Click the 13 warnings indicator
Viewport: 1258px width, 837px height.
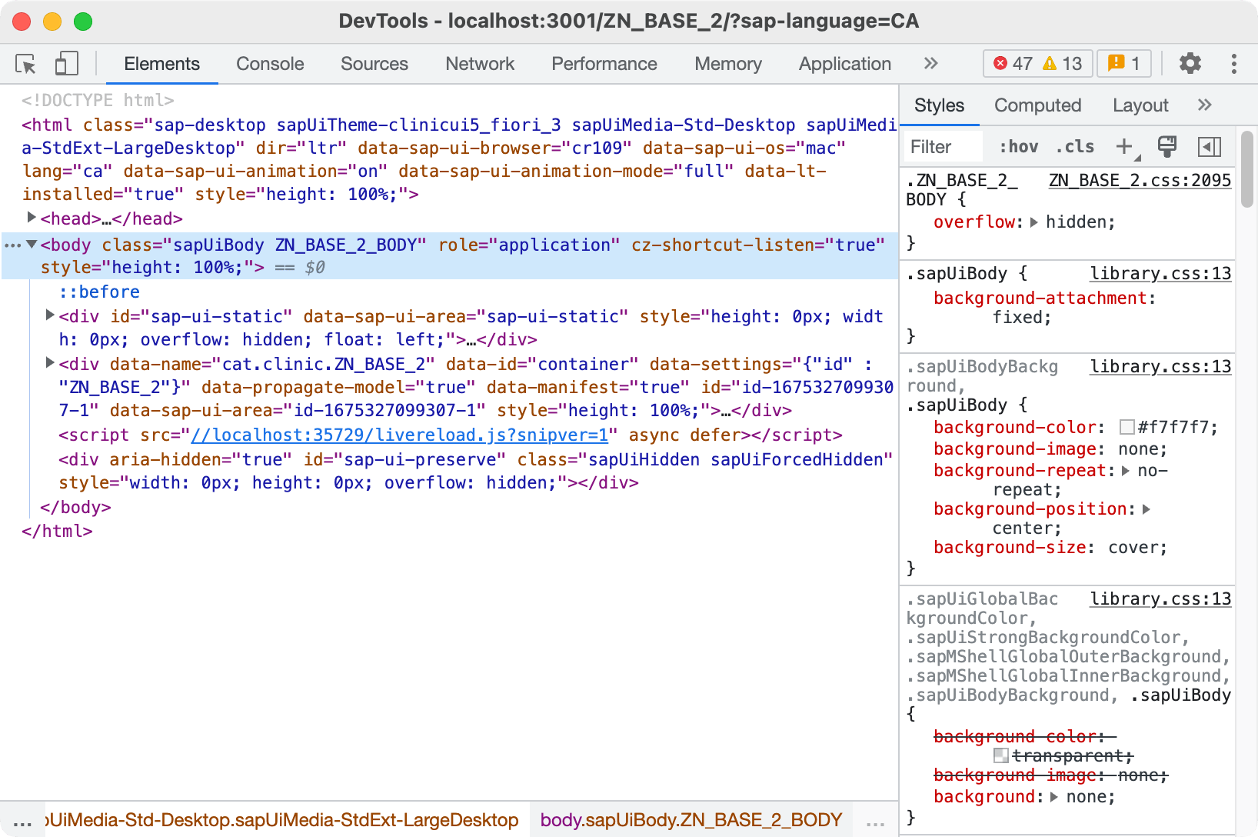pyautogui.click(x=1064, y=64)
